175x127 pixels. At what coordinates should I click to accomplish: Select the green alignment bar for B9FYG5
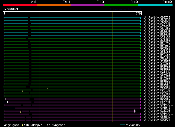[72, 54]
